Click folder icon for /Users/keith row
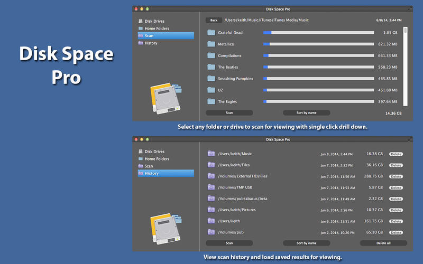Screen dimensions: 423x264 [211, 221]
